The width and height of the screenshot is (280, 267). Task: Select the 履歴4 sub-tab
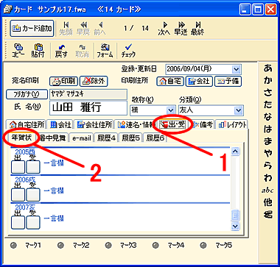tap(106, 138)
